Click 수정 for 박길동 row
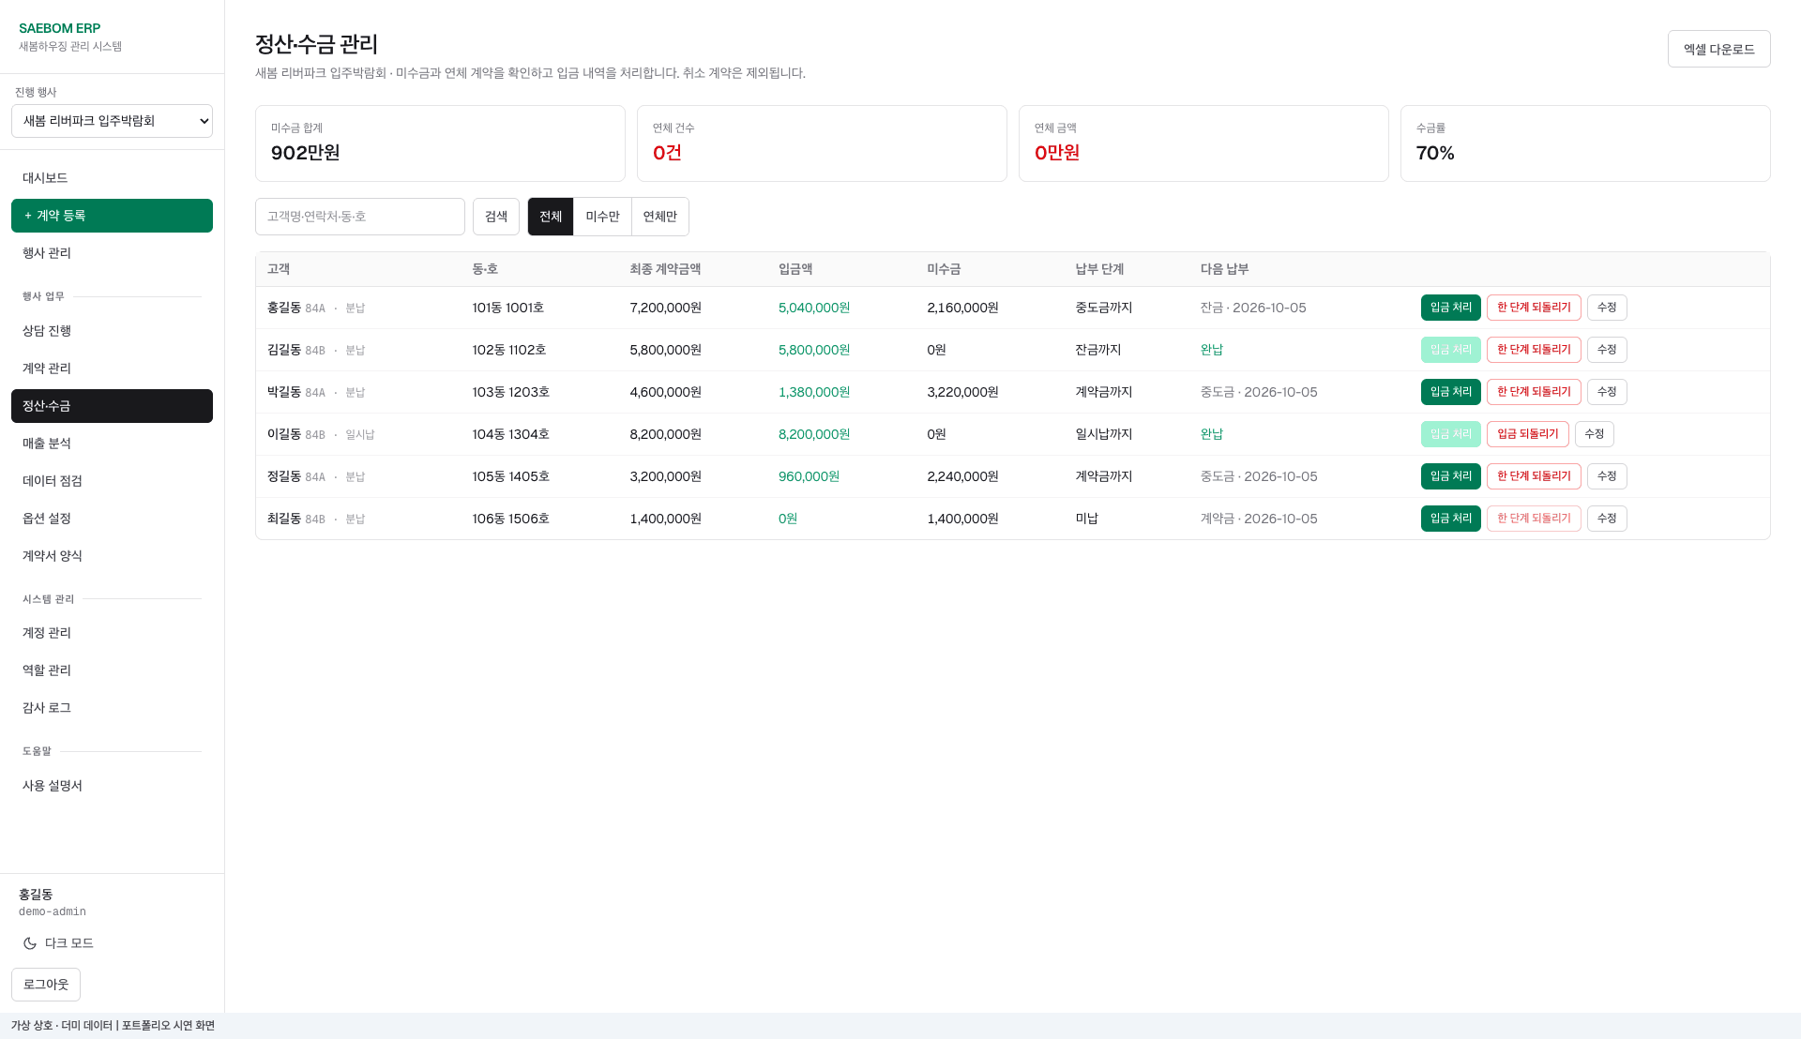This screenshot has width=1801, height=1039. 1607,392
